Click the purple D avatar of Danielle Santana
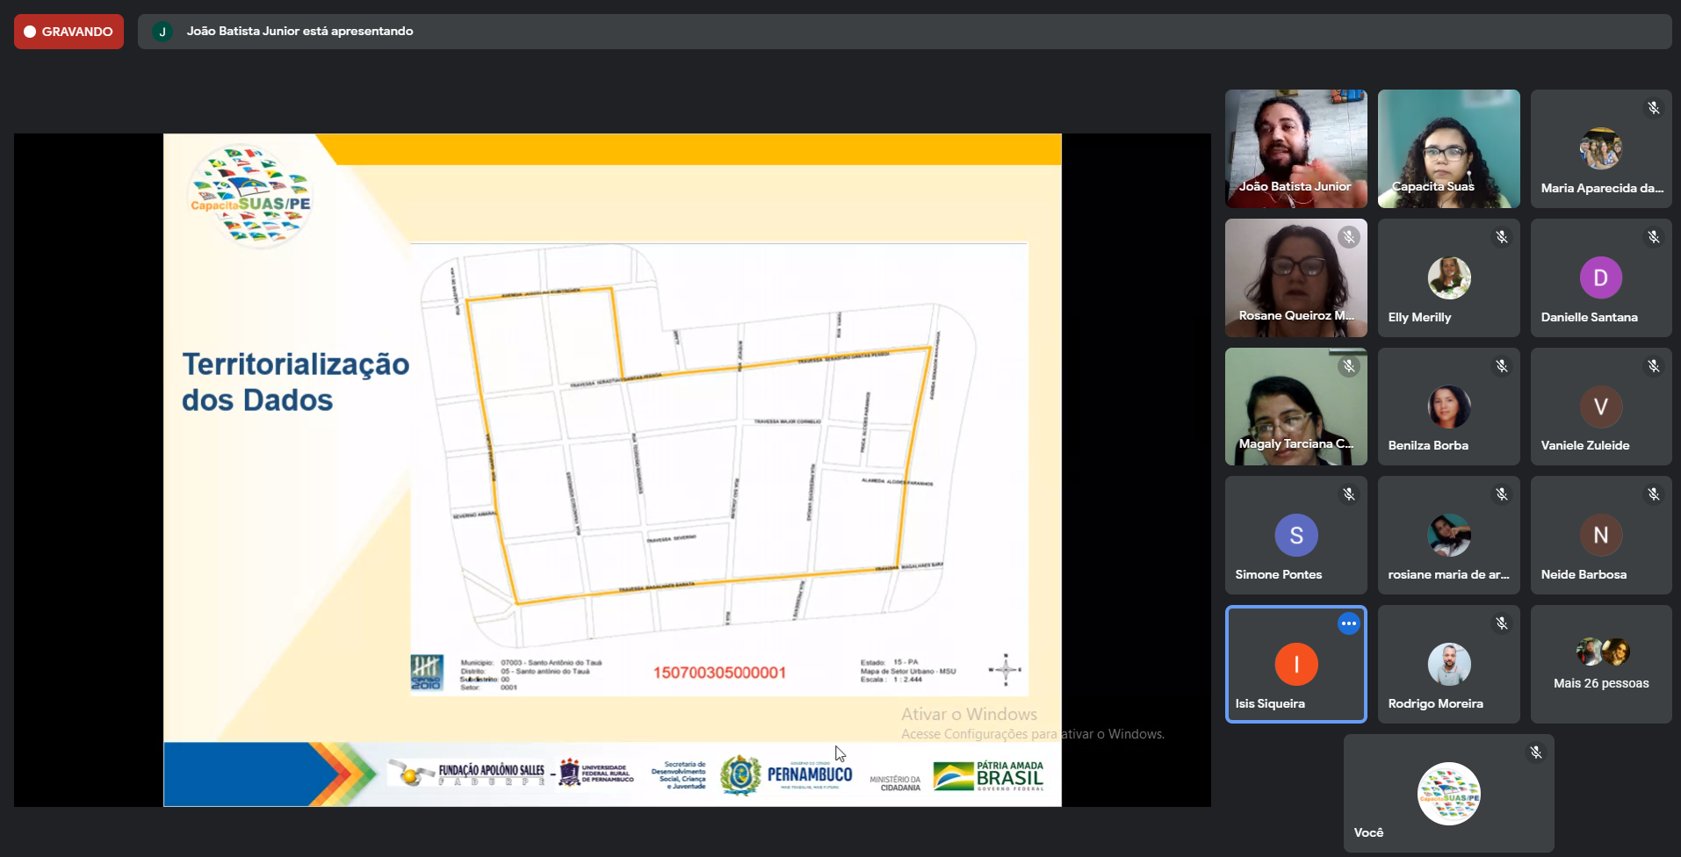This screenshot has height=857, width=1681. coord(1600,278)
